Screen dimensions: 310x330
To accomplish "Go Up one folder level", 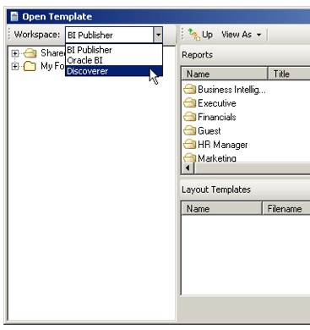I will 200,35.
